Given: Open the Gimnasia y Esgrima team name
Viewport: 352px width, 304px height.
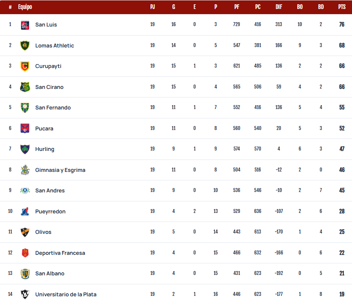Looking at the screenshot, I should pyautogui.click(x=60, y=170).
